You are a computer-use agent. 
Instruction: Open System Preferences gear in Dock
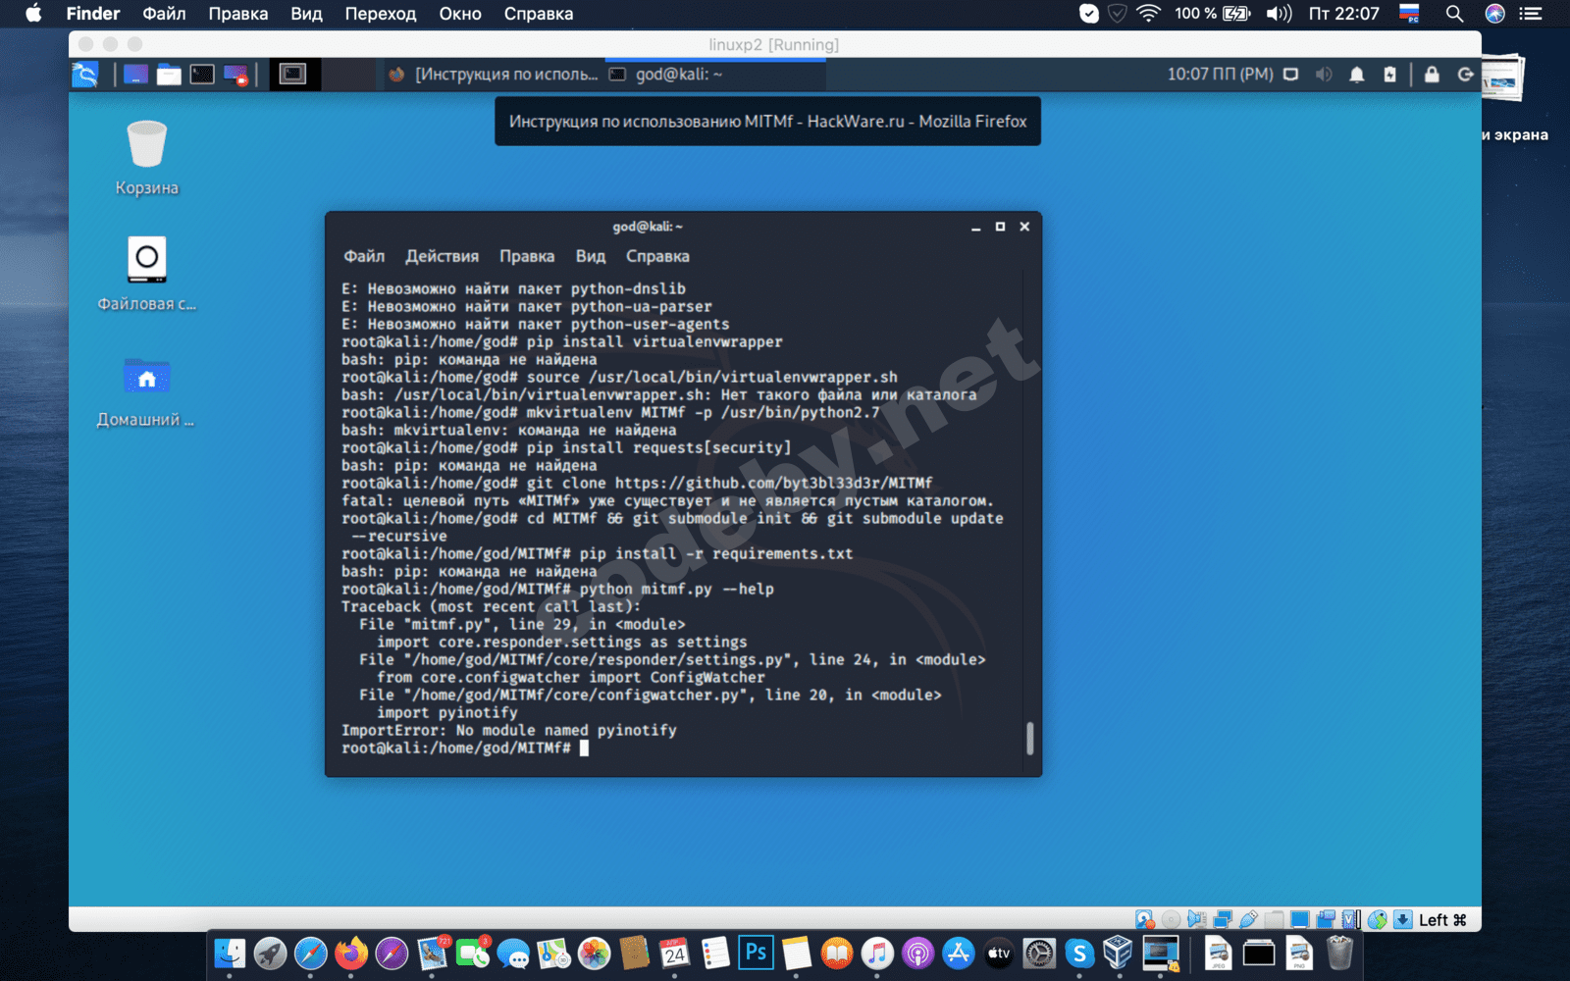coord(1039,953)
